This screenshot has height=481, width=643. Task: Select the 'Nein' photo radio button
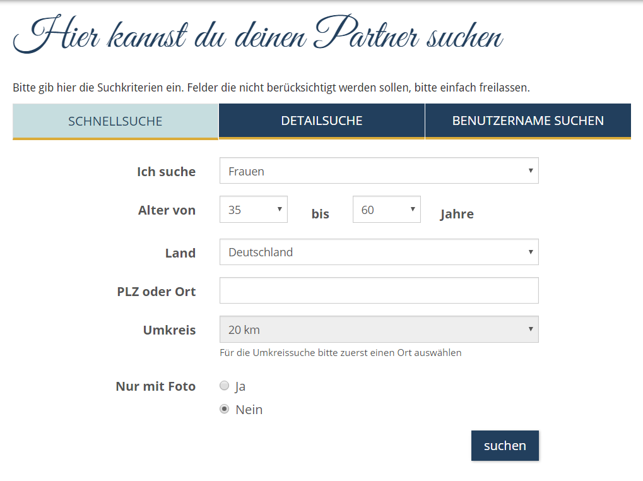click(224, 409)
